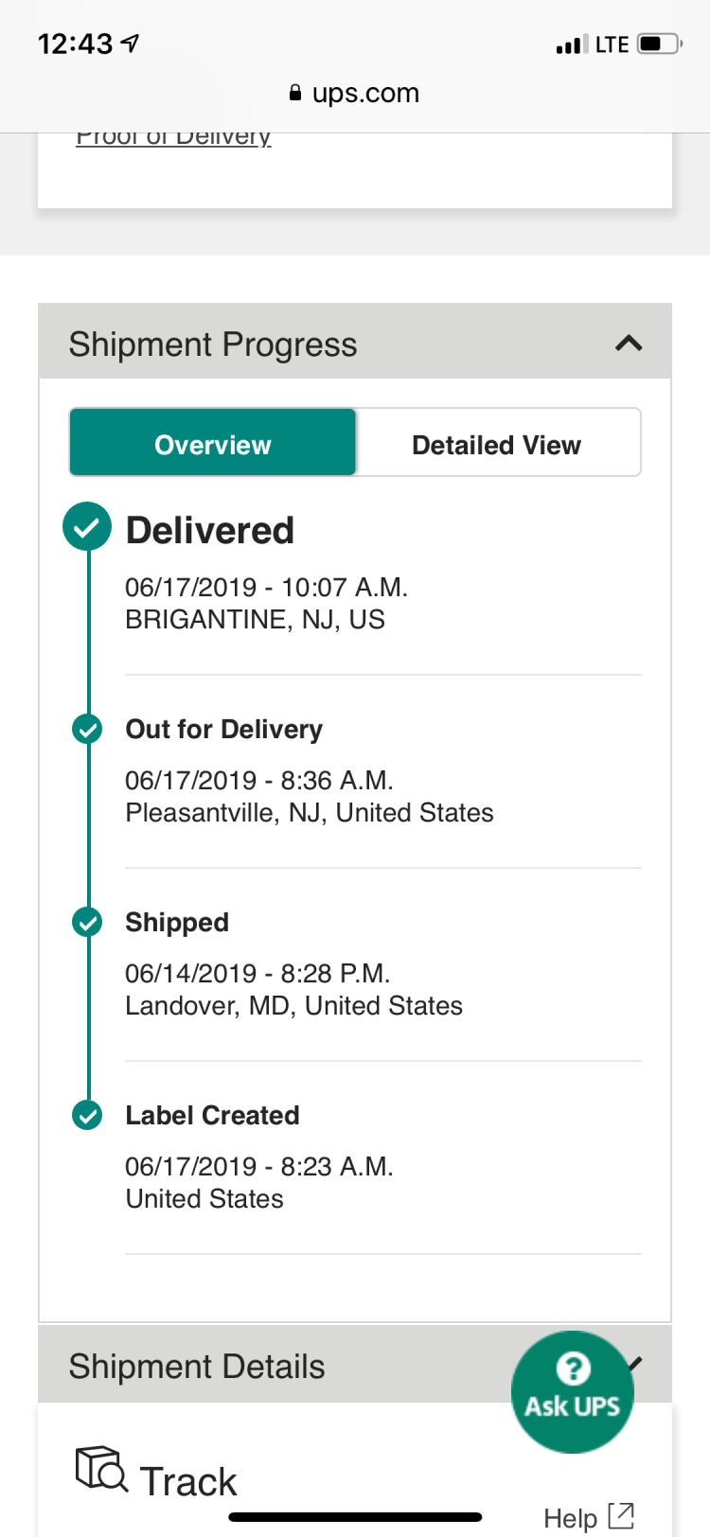Collapse the Shipment Progress section chevron
Viewport: 710px width, 1537px height.
pyautogui.click(x=629, y=343)
